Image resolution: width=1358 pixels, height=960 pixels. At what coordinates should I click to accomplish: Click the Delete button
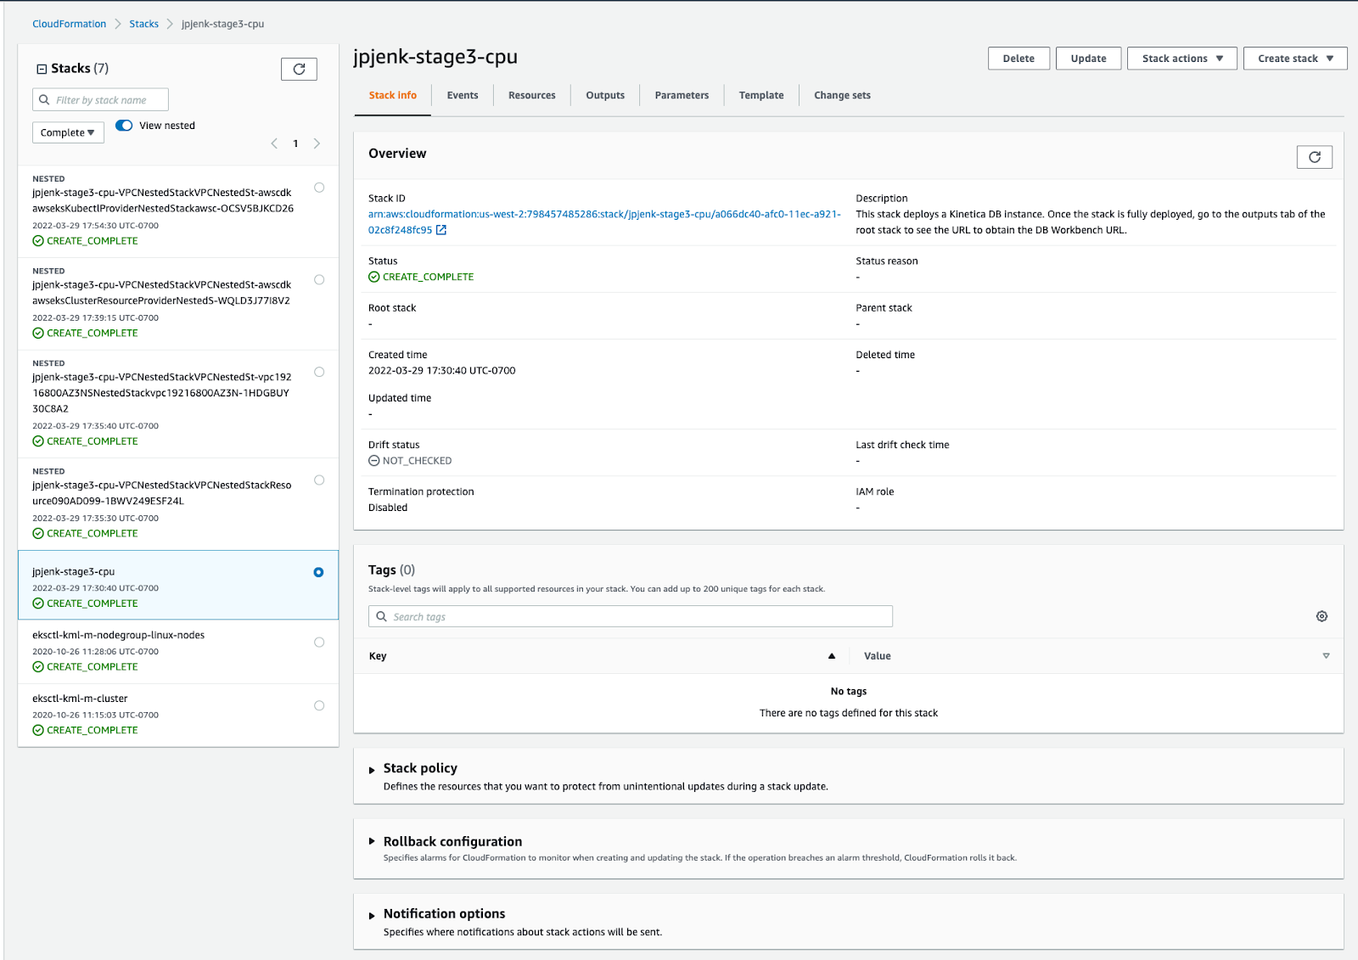tap(1018, 58)
